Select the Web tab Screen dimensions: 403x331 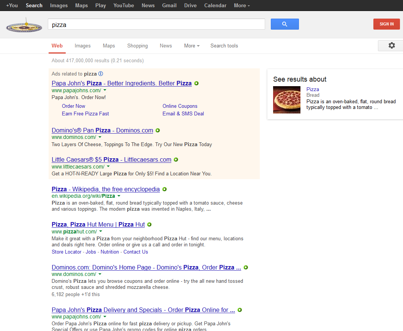57,46
